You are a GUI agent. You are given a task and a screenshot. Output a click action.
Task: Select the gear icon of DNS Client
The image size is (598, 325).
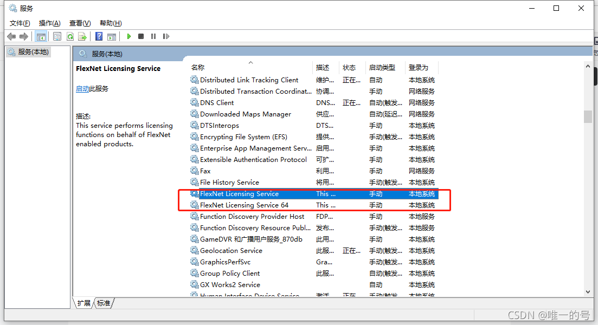coord(195,102)
